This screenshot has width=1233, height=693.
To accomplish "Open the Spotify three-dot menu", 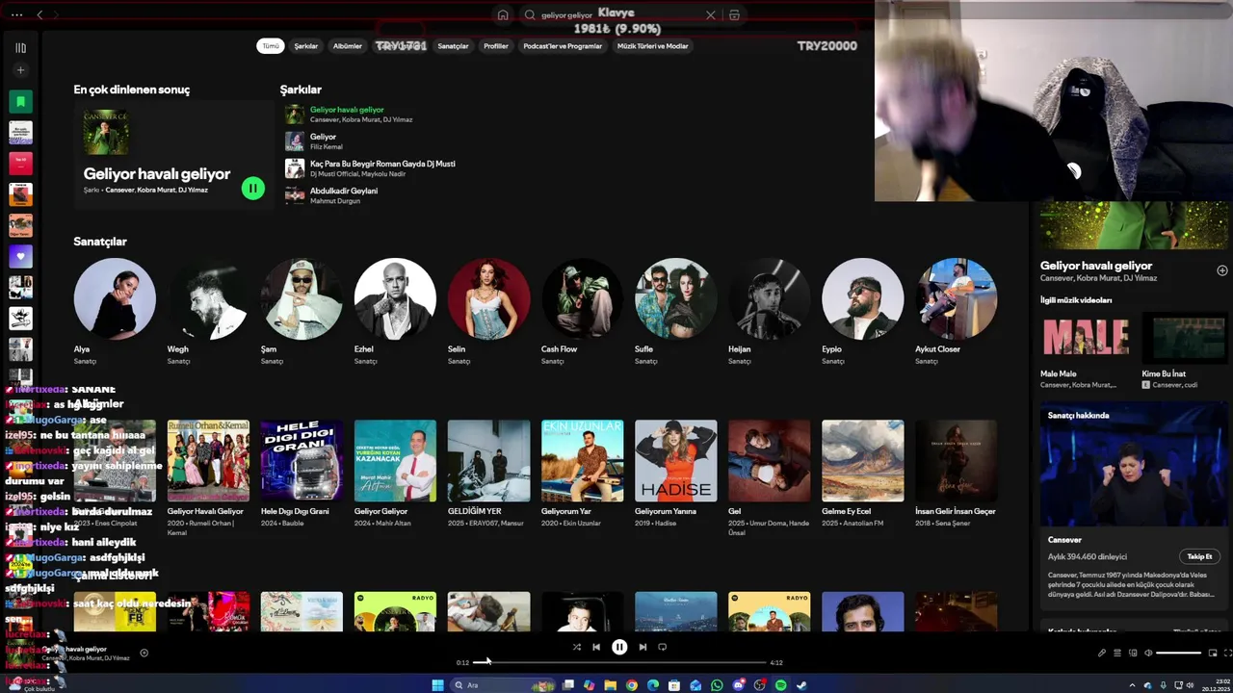I will coord(16,15).
